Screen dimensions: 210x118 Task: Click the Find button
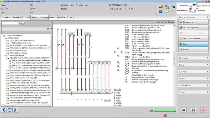[22, 23]
